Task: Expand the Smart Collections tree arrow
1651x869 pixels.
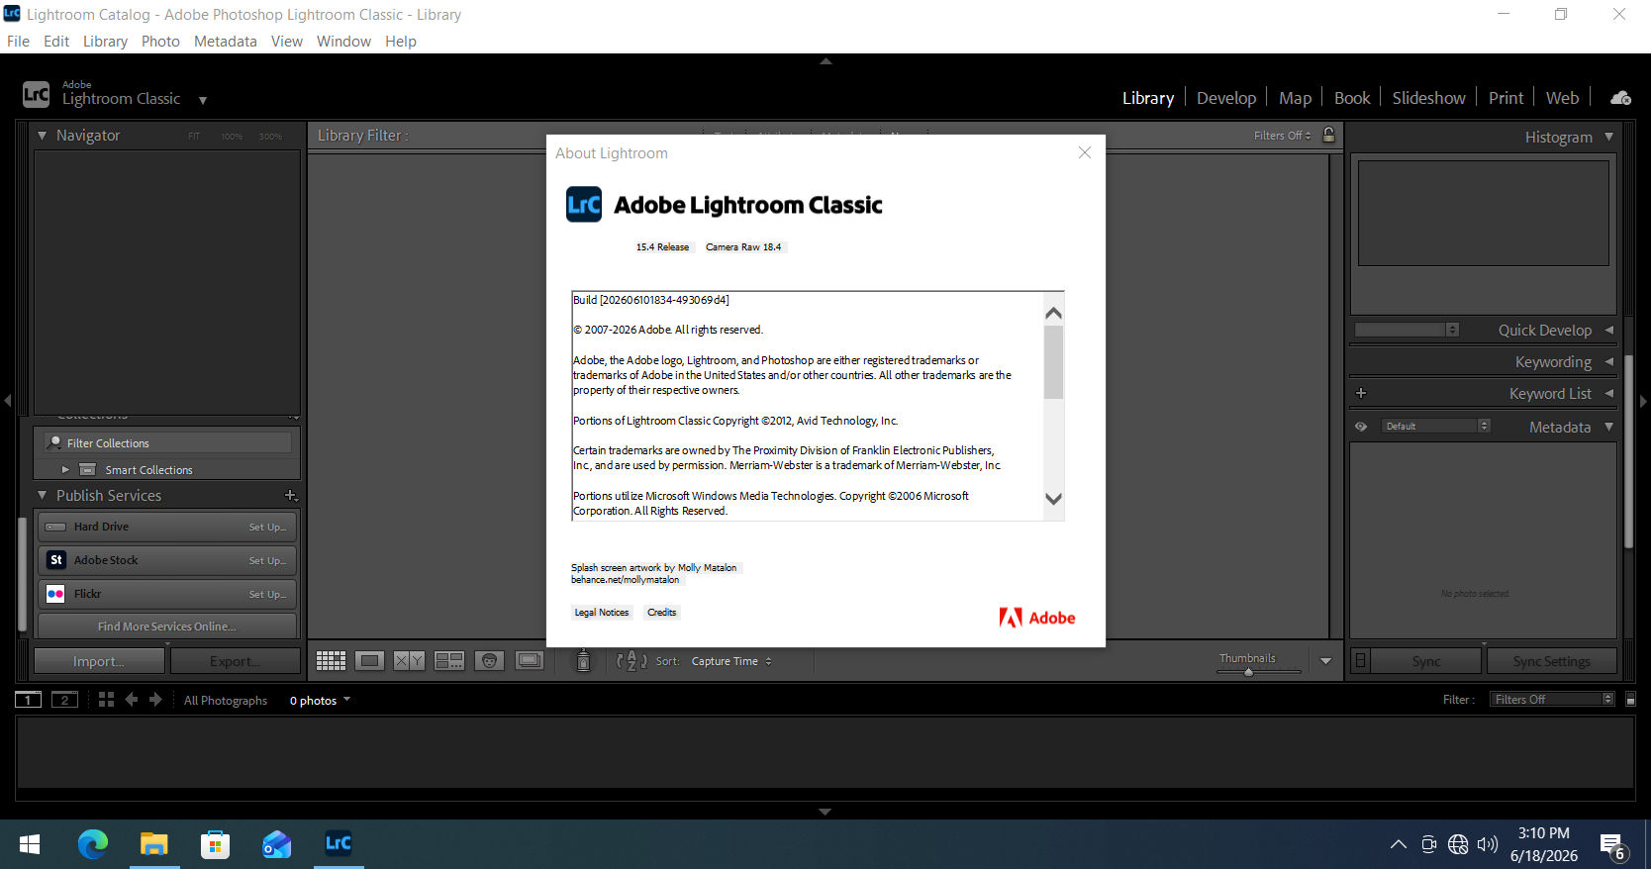Action: point(65,469)
